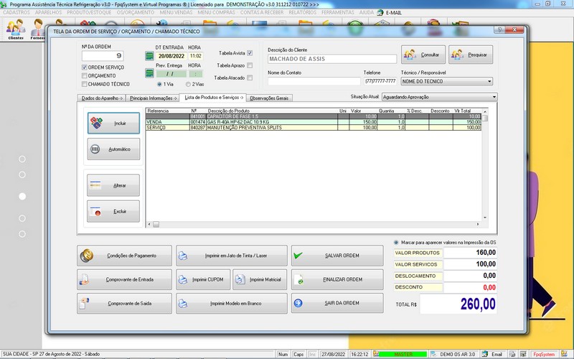Viewport: 574px width, 359px height.
Task: Expand Situação Atual dropdown
Action: click(494, 97)
